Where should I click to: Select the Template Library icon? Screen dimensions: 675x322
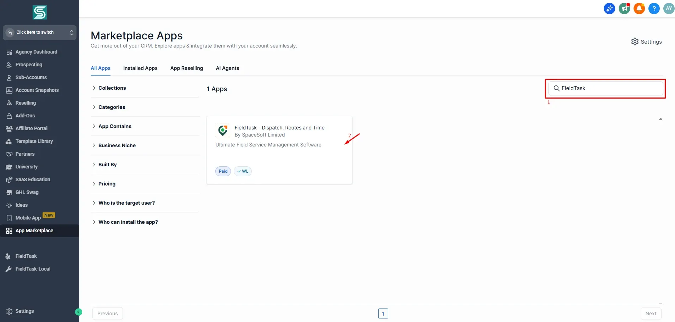point(9,141)
